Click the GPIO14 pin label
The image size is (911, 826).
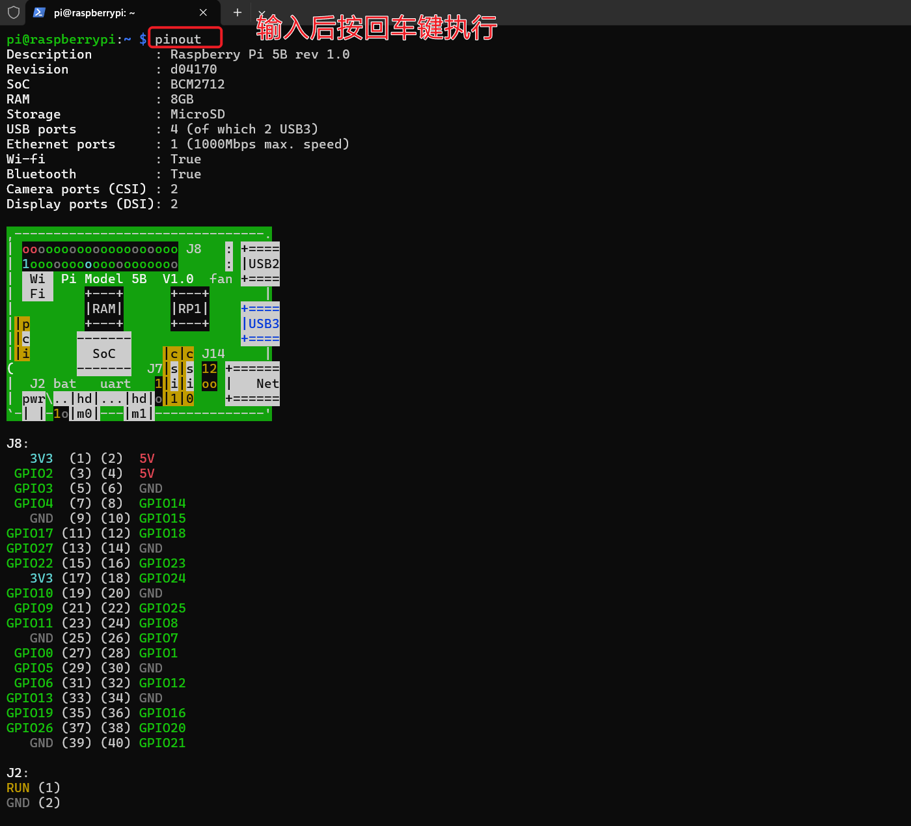[x=163, y=503]
